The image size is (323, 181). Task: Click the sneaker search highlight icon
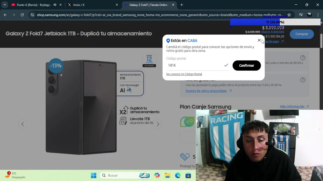click(x=144, y=175)
